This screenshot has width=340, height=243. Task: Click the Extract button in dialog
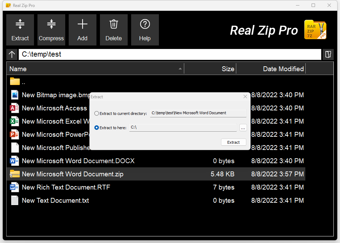coord(233,142)
